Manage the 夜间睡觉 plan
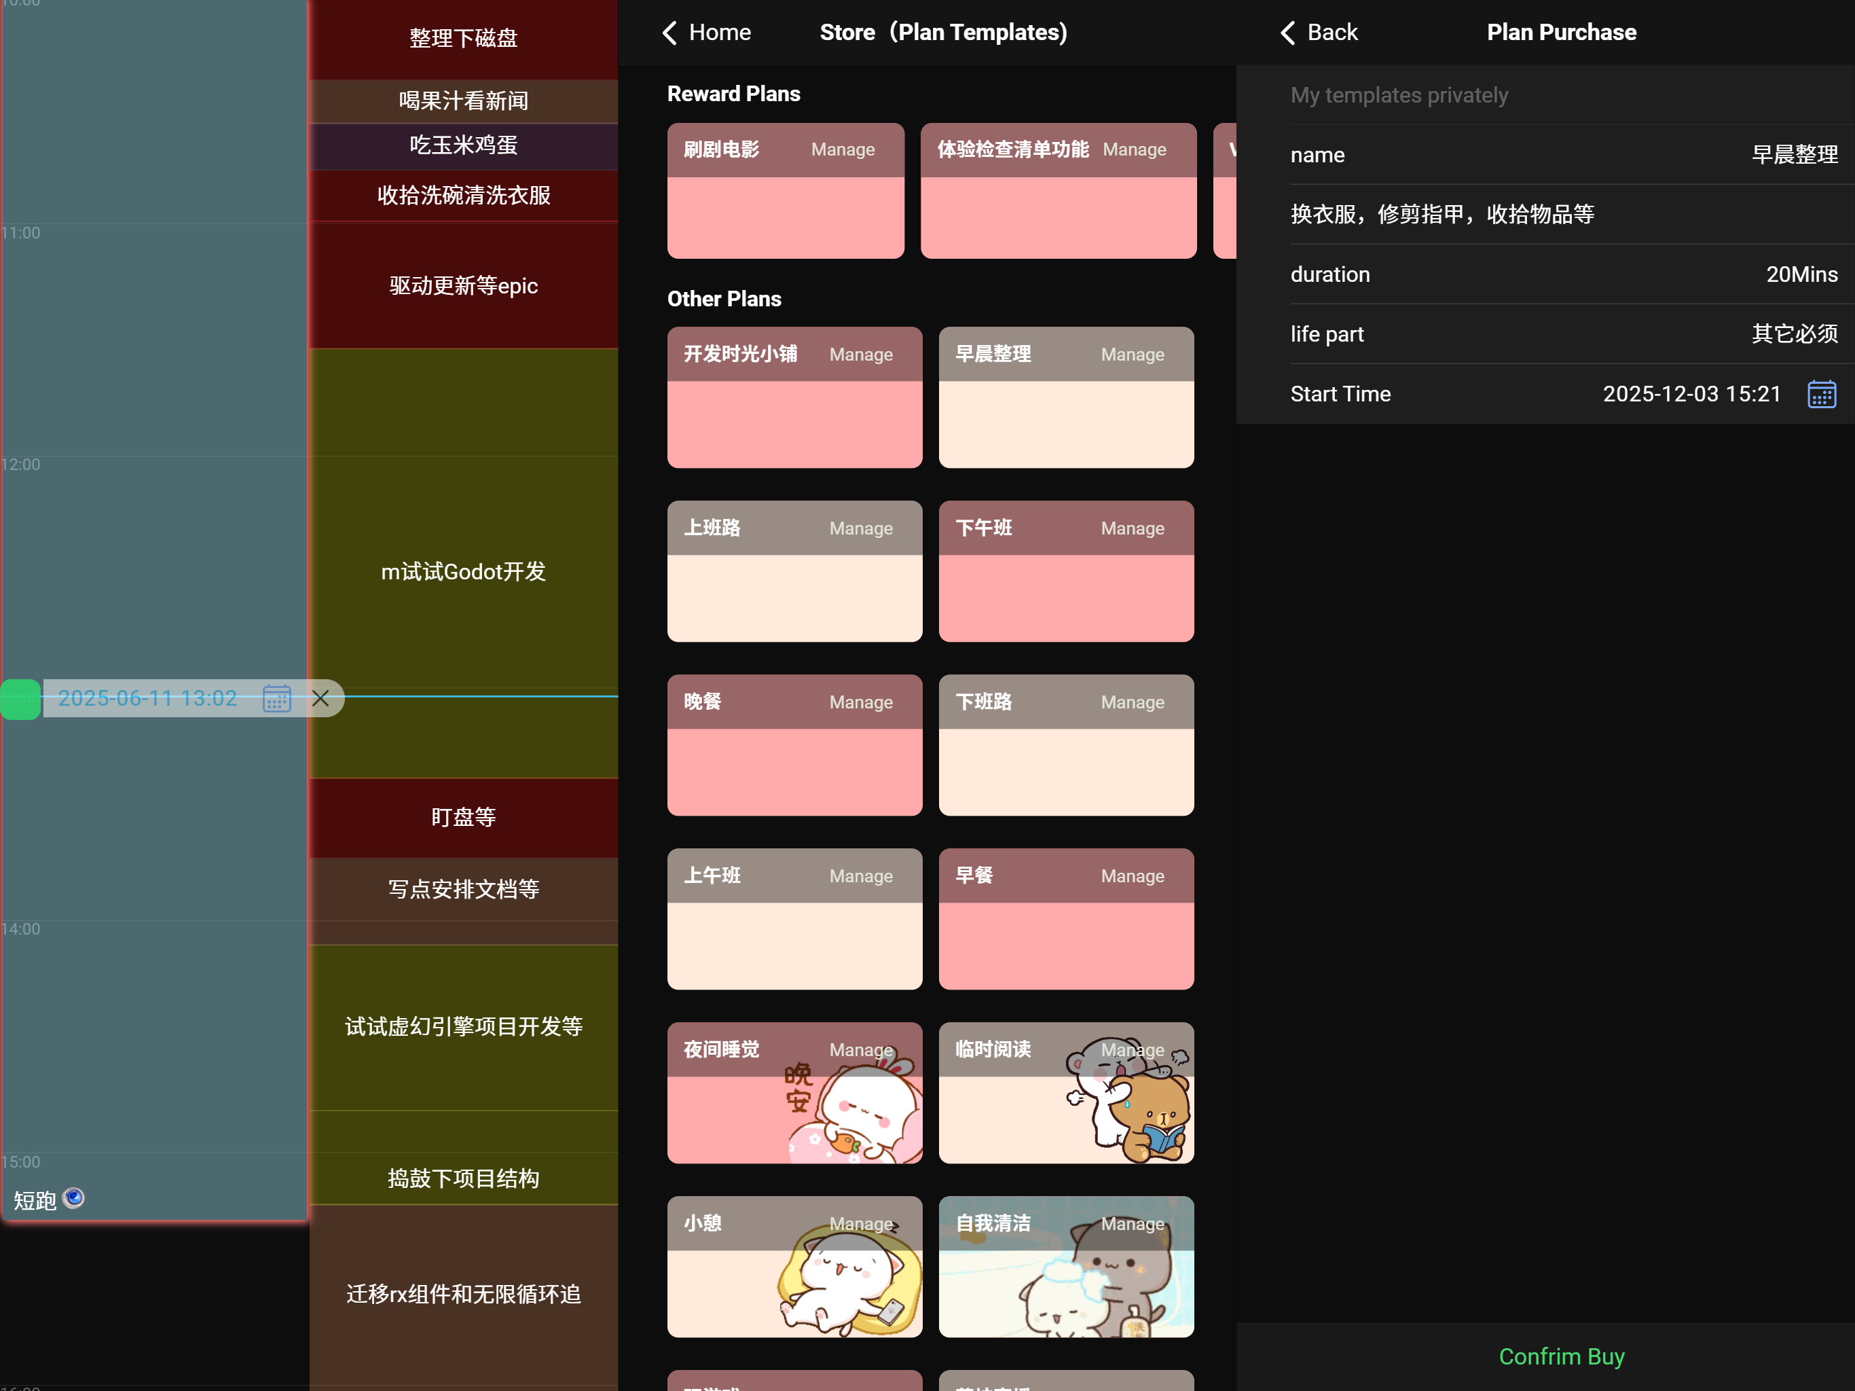The width and height of the screenshot is (1855, 1391). pos(861,1049)
